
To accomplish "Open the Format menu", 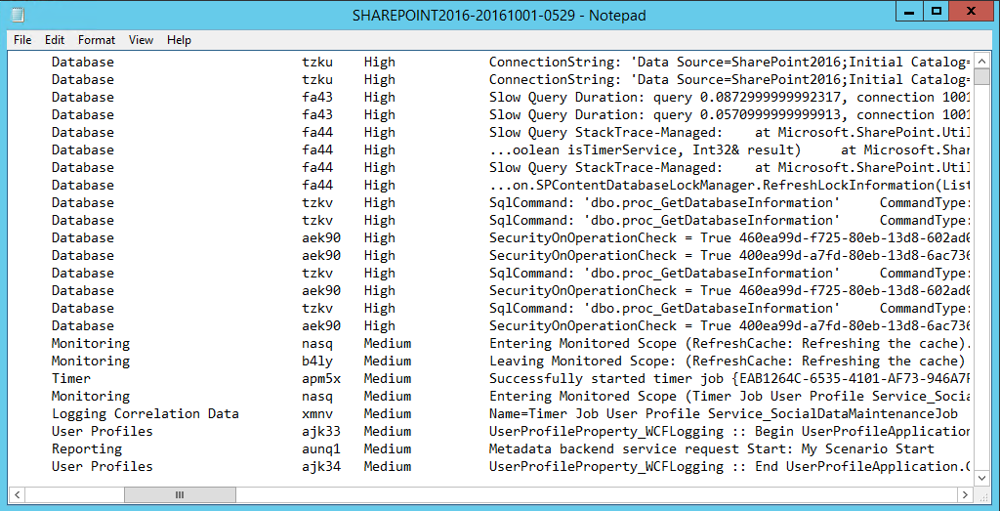I will (97, 39).
